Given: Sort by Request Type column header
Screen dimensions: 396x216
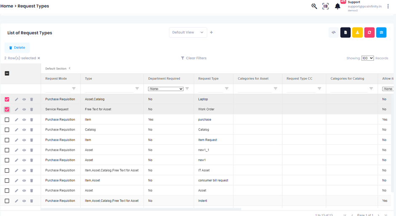Looking at the screenshot, I should (x=209, y=78).
